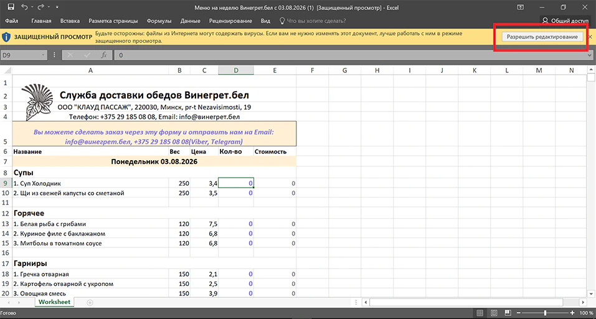
Task: Click the Ribbon Display Options icon
Action: [521, 7]
